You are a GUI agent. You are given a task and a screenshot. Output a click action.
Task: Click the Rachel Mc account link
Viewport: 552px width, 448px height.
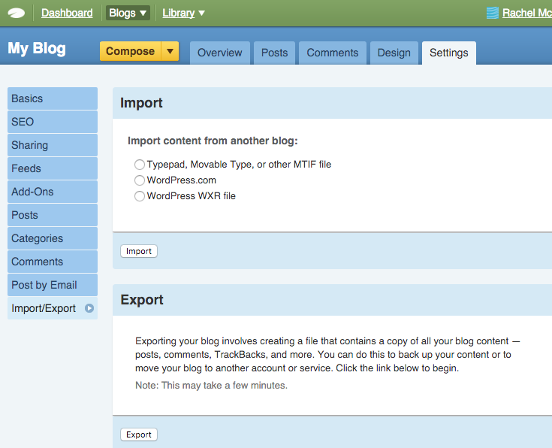point(527,13)
